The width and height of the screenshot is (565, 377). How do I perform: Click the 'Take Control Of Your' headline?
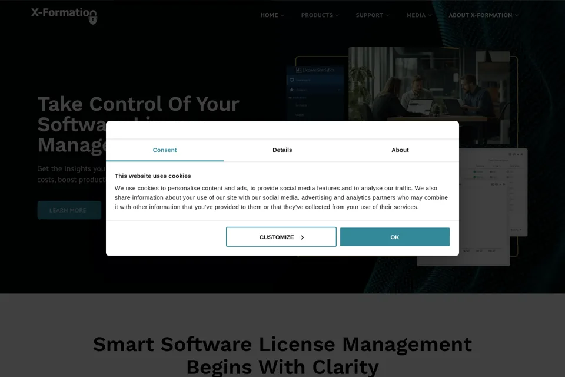(138, 104)
